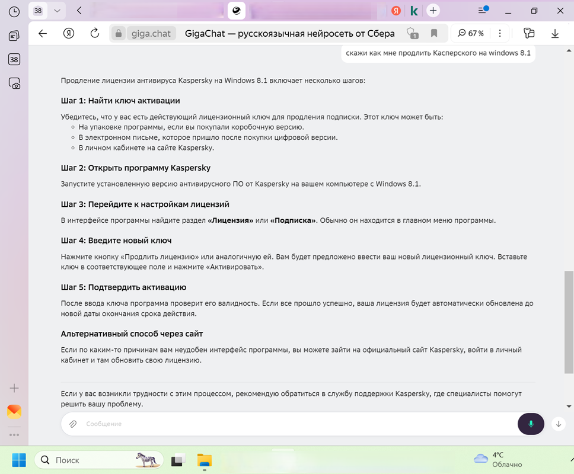574x474 pixels.
Task: Click the bold word «Лицензия»
Action: pos(231,220)
